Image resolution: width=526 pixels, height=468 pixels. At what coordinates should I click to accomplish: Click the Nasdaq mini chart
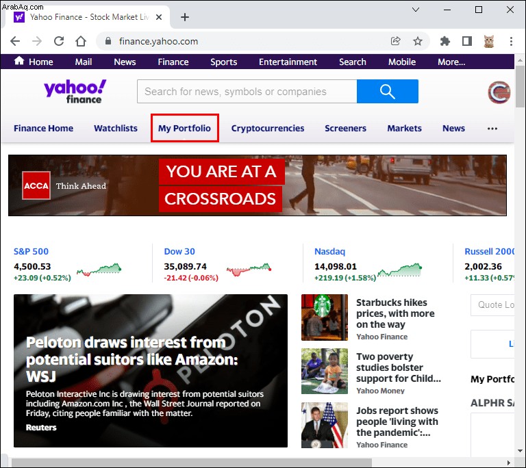pyautogui.click(x=399, y=270)
